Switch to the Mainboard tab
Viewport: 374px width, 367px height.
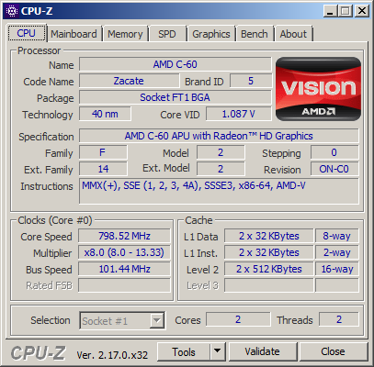(x=74, y=34)
